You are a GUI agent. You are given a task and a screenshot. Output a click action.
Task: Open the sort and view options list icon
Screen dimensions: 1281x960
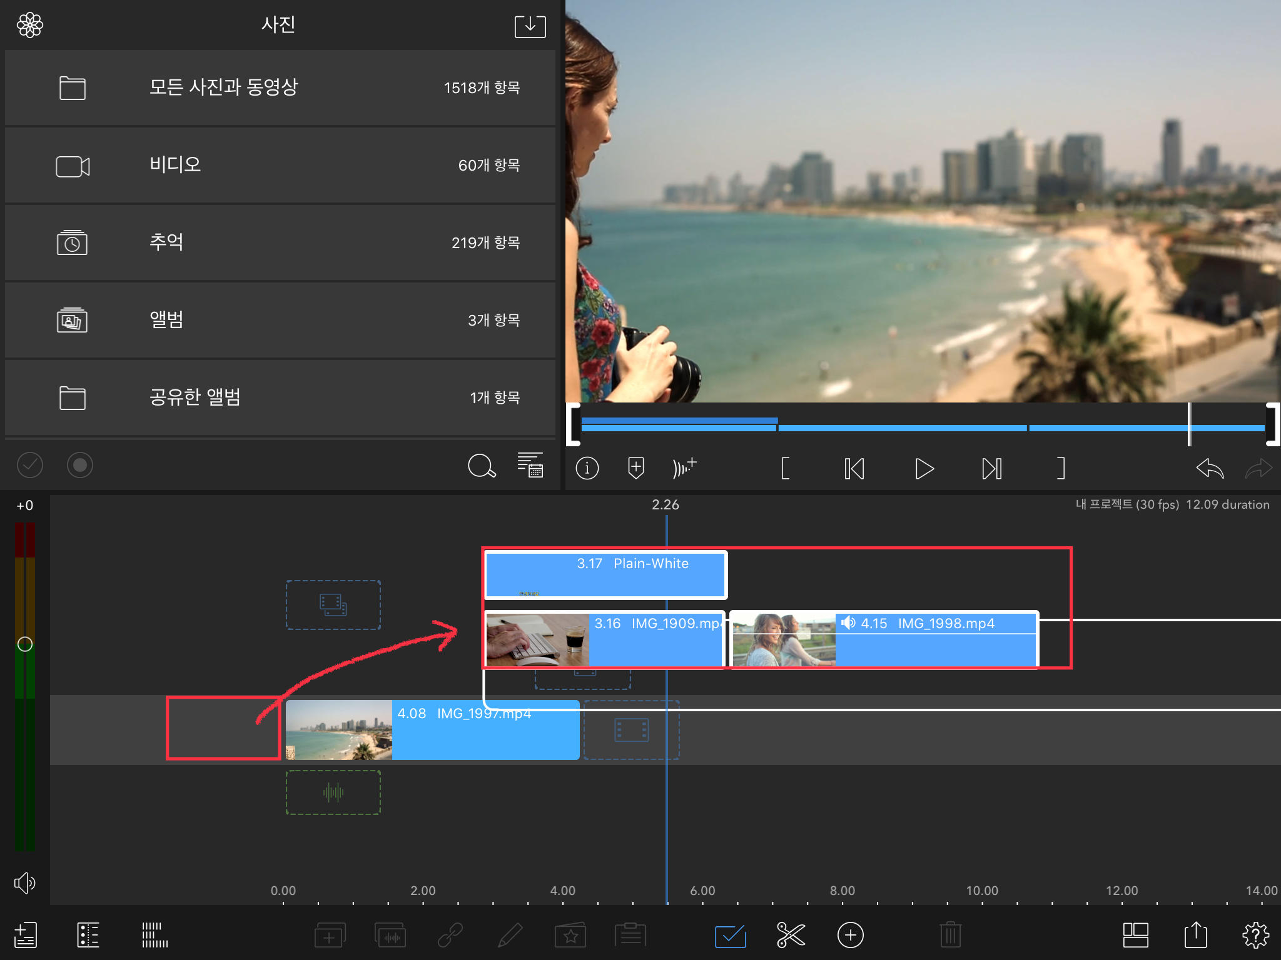click(x=530, y=465)
